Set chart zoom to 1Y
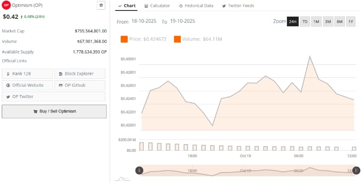The width and height of the screenshot is (362, 183). (351, 21)
